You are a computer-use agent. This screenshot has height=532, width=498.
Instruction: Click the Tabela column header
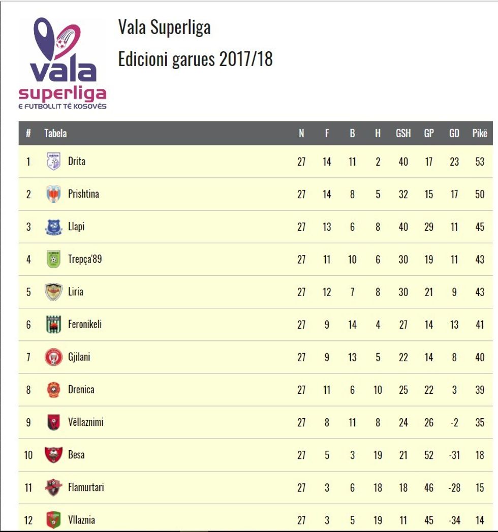pyautogui.click(x=55, y=134)
